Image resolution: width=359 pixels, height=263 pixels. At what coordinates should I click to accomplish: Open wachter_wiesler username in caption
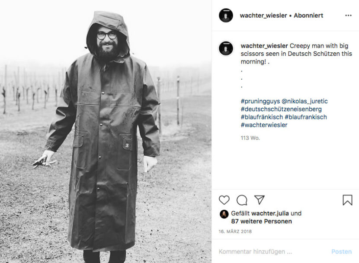point(264,46)
